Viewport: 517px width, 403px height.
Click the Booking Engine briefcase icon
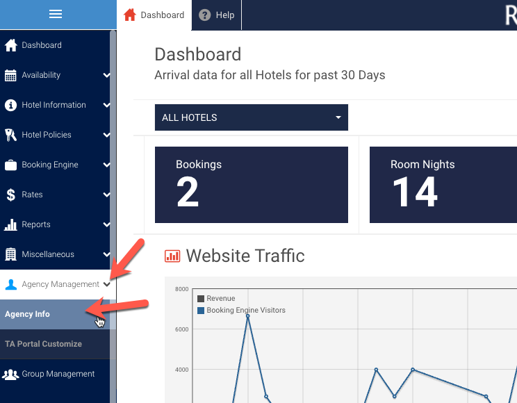pos(10,165)
